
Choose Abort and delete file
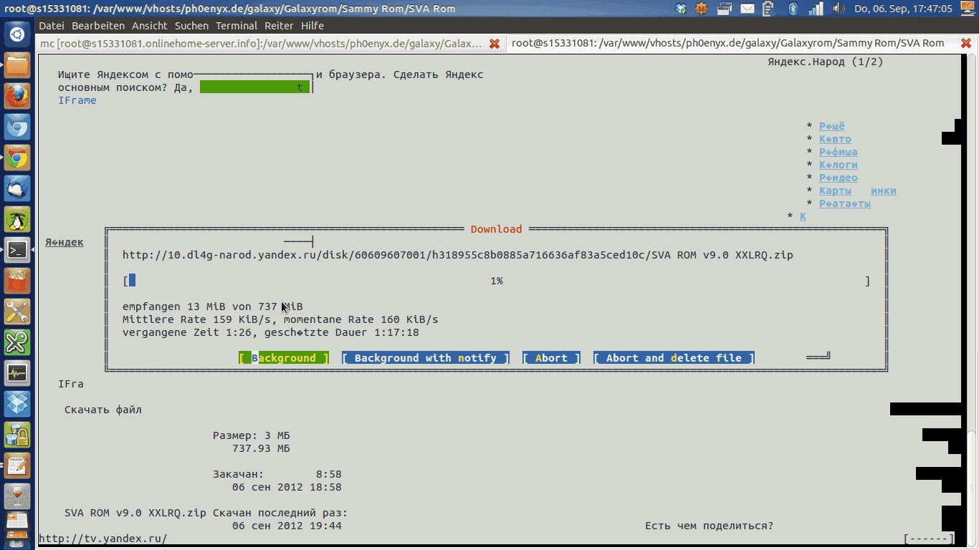(x=674, y=358)
